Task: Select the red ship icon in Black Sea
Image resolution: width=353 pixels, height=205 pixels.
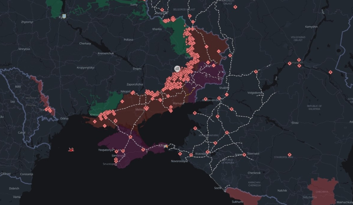Action: click(70, 150)
